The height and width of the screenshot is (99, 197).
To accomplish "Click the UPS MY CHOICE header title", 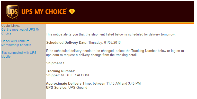I will point(44,12).
